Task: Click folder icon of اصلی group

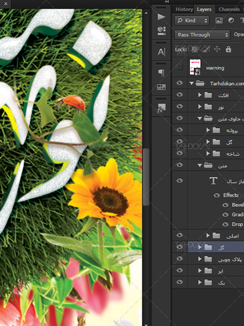Action: pos(216,235)
